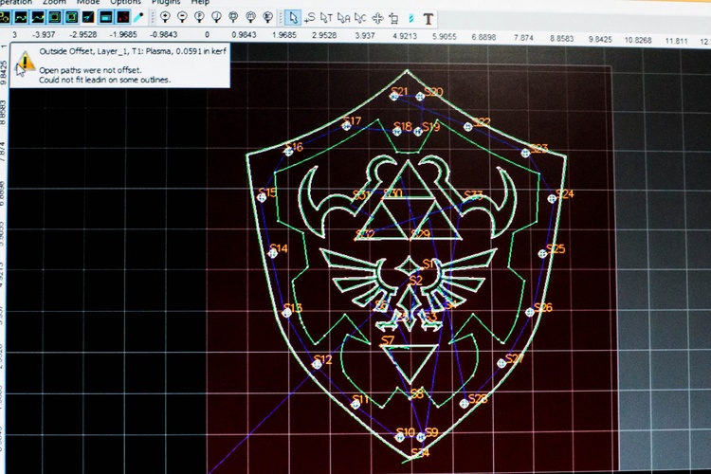Click the S11 start point marker
711x474 pixels.
(x=355, y=404)
